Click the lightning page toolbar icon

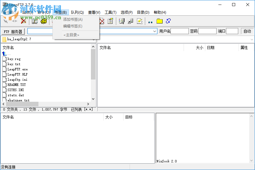point(139,21)
